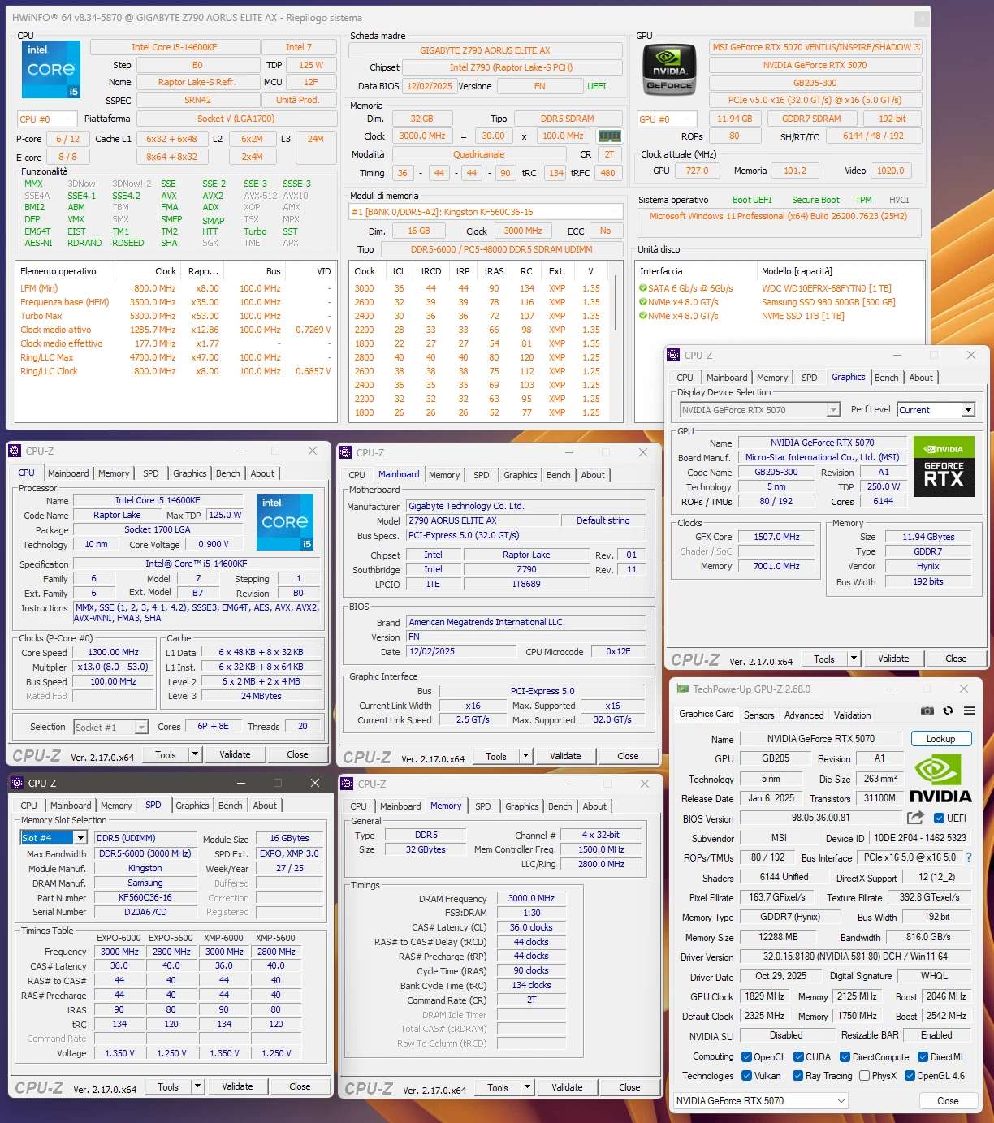The width and height of the screenshot is (994, 1123).
Task: Click the Intel Core i5 logo in HWiNFO
Action: point(51,70)
